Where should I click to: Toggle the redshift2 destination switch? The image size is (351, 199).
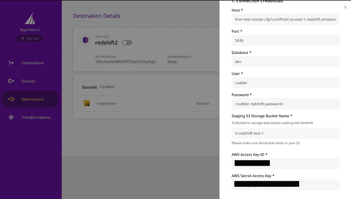click(x=127, y=43)
